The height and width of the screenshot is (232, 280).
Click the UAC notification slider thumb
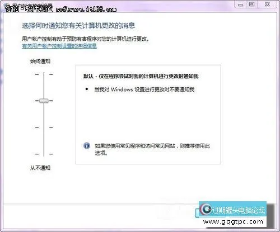pyautogui.click(x=44, y=101)
